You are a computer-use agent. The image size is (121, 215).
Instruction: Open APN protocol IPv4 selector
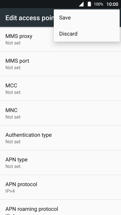pyautogui.click(x=60, y=187)
